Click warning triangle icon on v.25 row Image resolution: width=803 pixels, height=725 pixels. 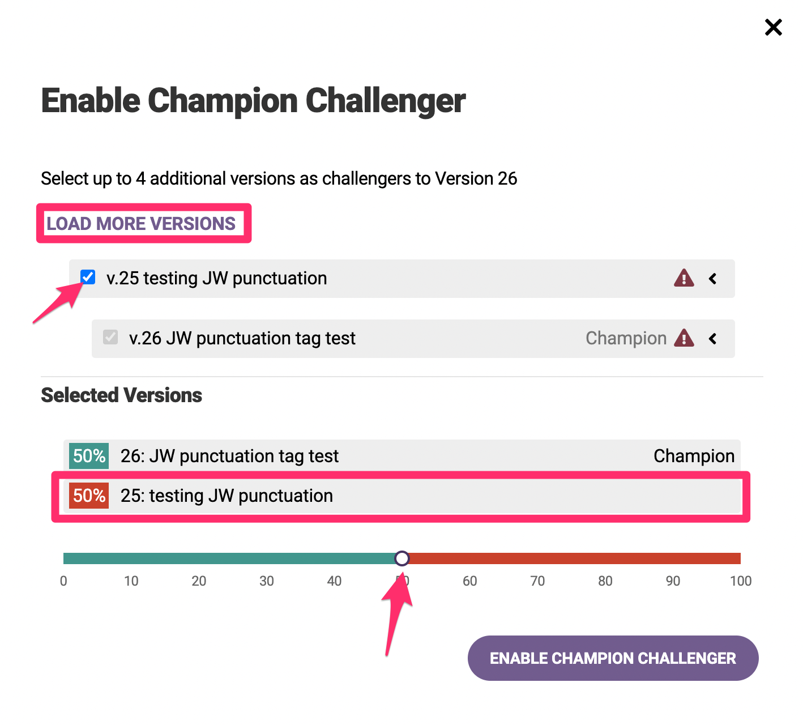coord(684,278)
